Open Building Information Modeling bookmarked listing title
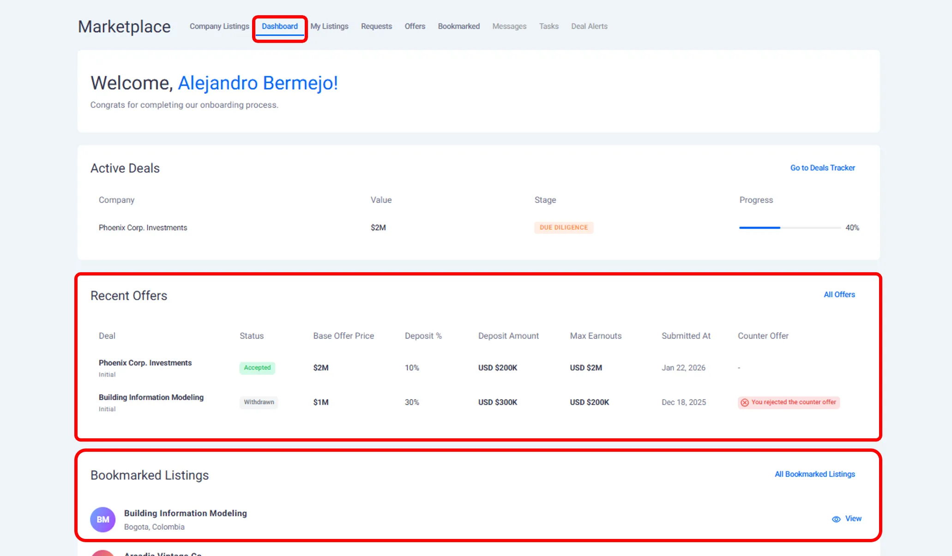 [x=185, y=513]
